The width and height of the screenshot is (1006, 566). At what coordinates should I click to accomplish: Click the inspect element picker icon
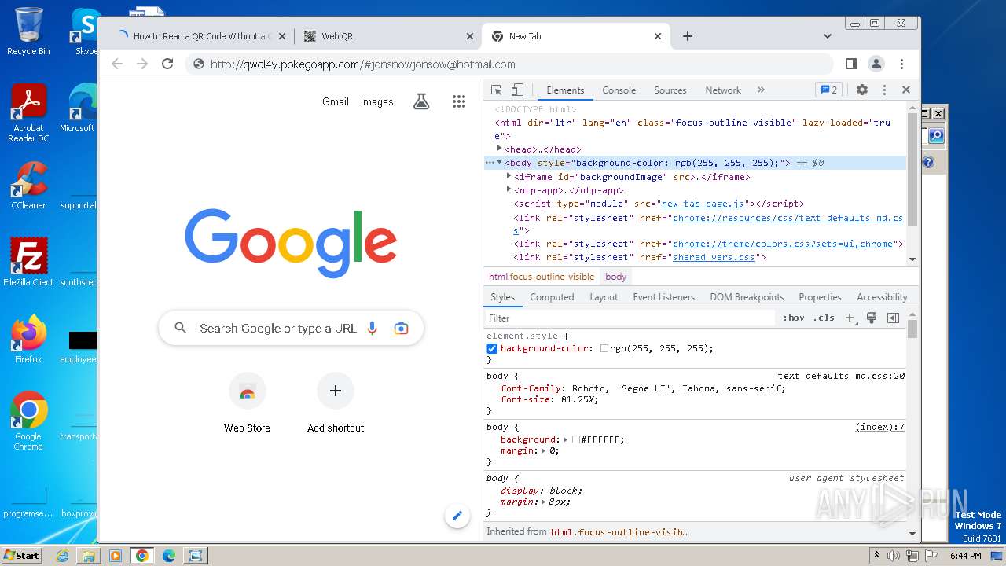496,90
